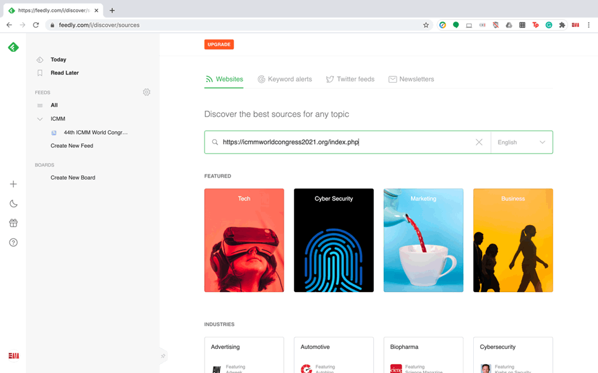Open the ICMM folder
The height and width of the screenshot is (373, 598).
[x=58, y=119]
